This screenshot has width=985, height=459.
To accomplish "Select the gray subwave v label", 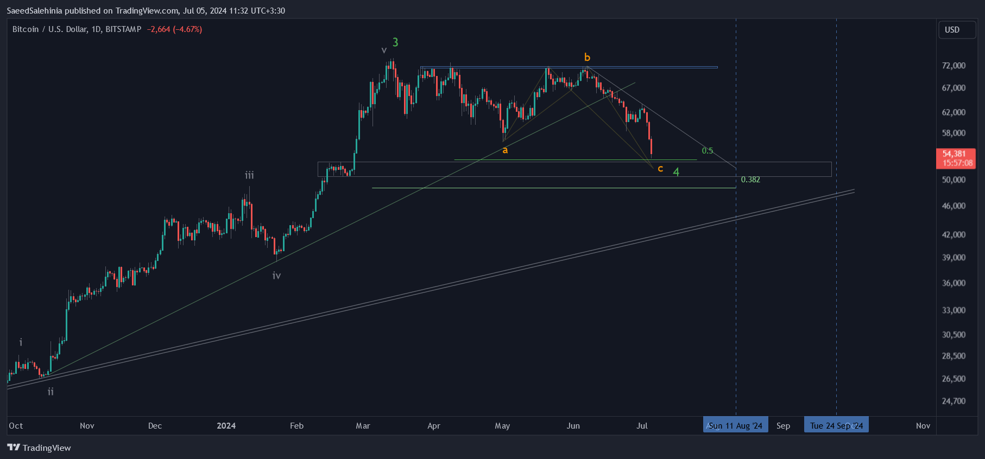I will pos(384,50).
